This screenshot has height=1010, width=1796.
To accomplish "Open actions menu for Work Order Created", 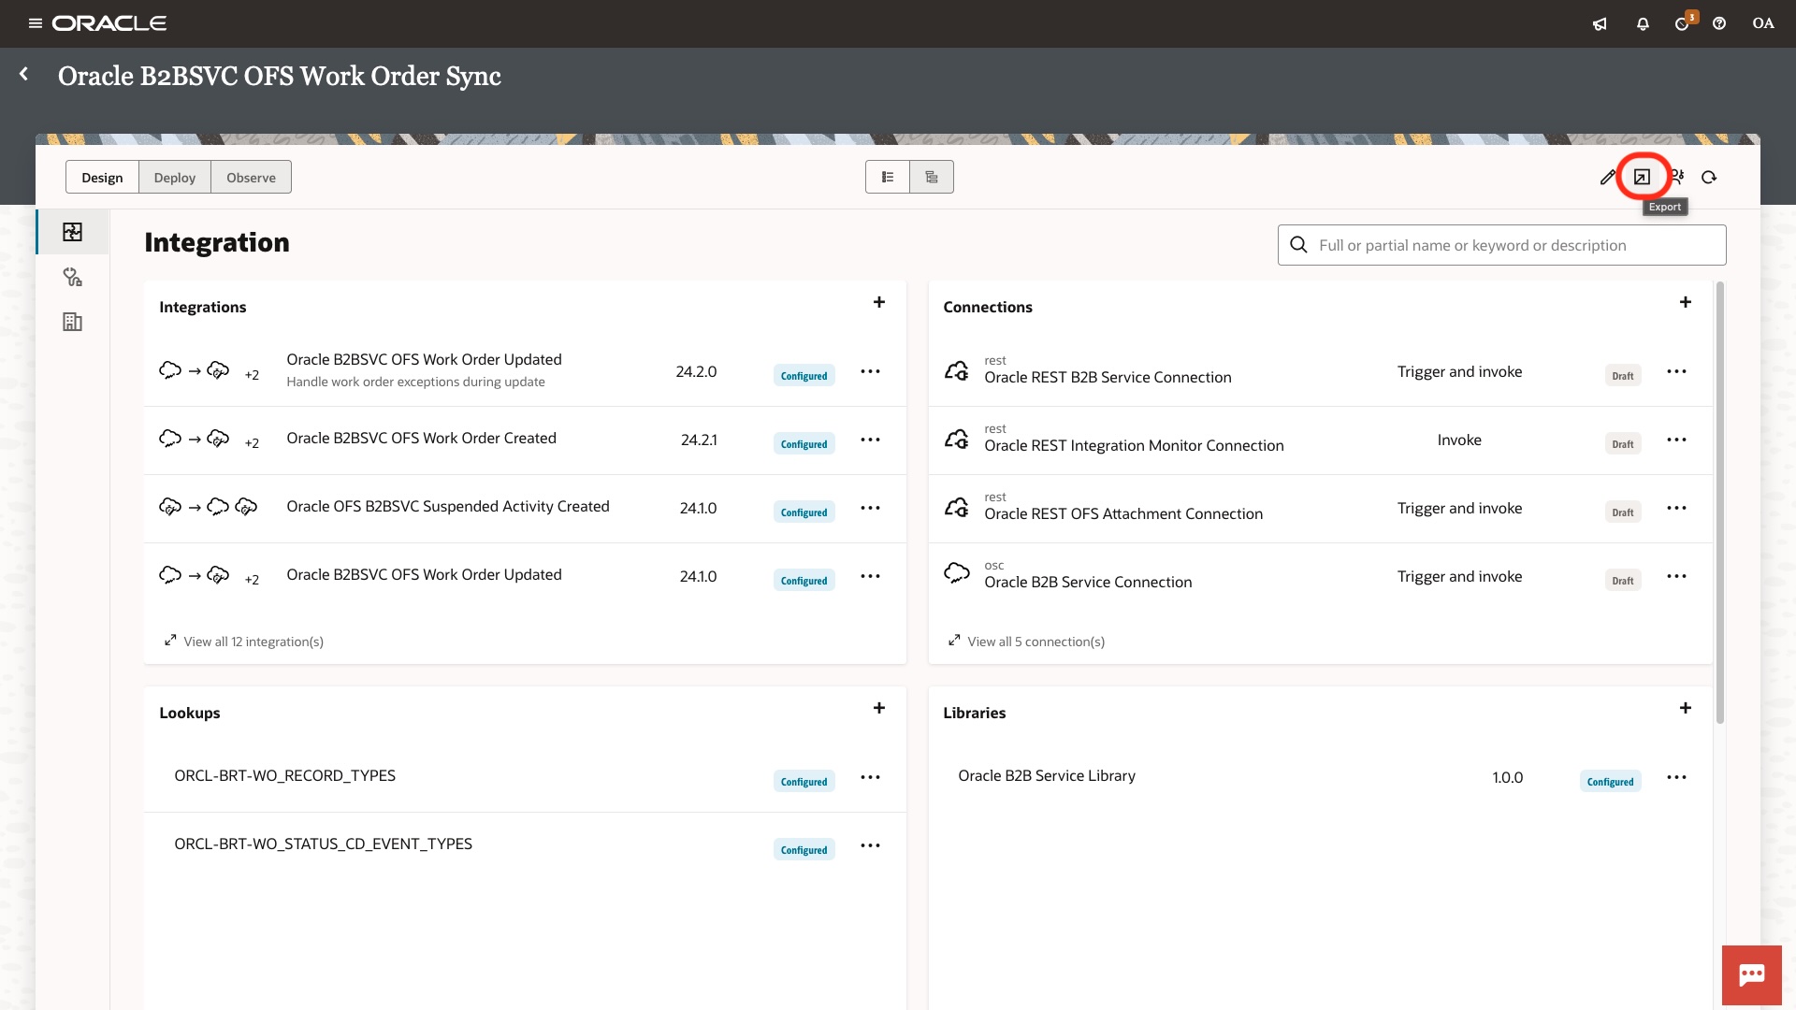I will [870, 440].
